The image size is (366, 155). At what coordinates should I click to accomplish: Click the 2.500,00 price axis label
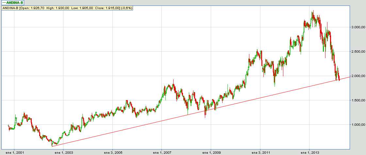coord(358,52)
